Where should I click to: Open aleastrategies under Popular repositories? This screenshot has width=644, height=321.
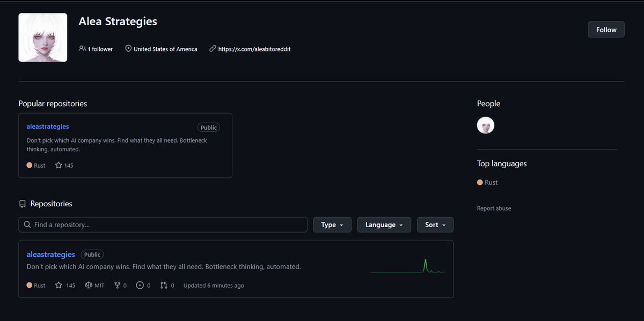pyautogui.click(x=48, y=126)
